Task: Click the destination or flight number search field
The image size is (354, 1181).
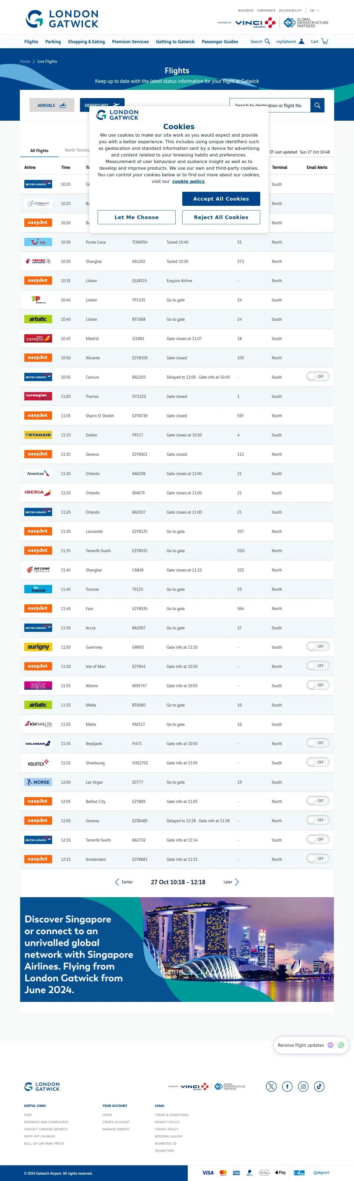Action: coord(270,106)
